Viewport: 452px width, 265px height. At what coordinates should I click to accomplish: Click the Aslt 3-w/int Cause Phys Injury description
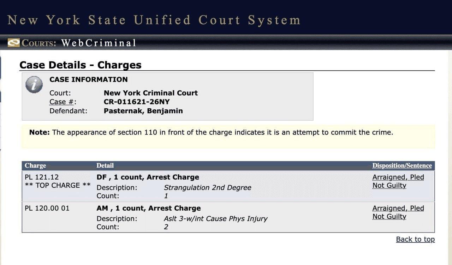215,218
